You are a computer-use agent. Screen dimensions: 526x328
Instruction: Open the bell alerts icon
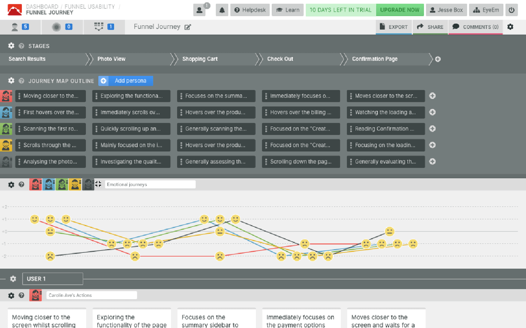222,10
